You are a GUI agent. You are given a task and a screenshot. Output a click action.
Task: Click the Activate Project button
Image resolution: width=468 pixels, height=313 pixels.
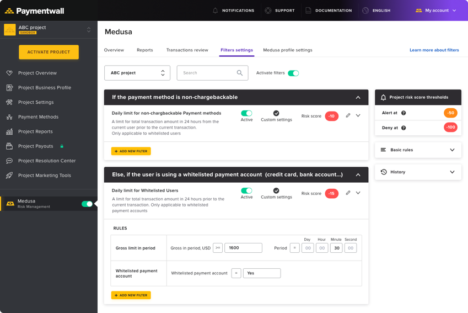pos(49,52)
